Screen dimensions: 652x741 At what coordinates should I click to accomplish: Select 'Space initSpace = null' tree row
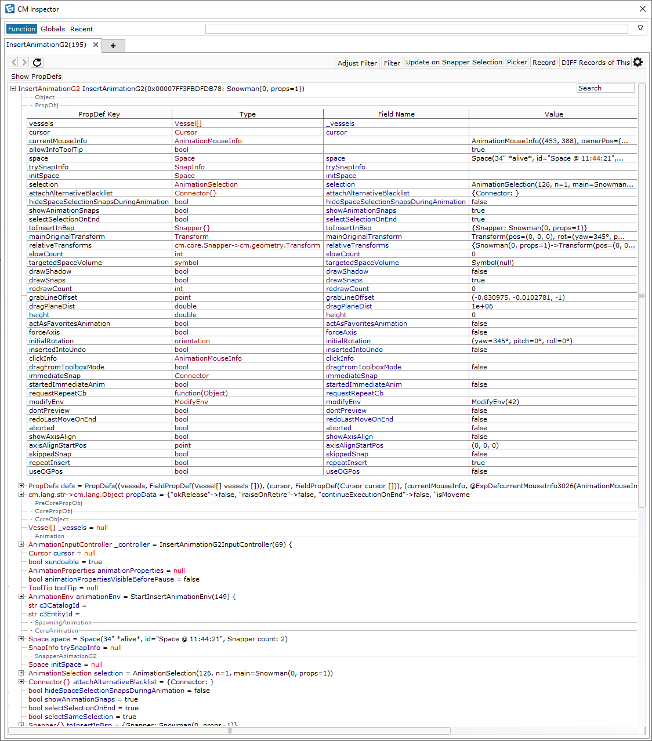point(66,664)
